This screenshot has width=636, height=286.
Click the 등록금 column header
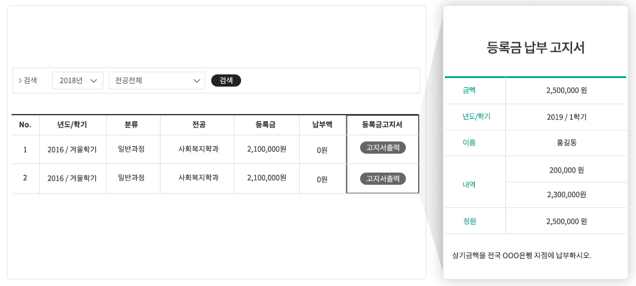pos(266,125)
